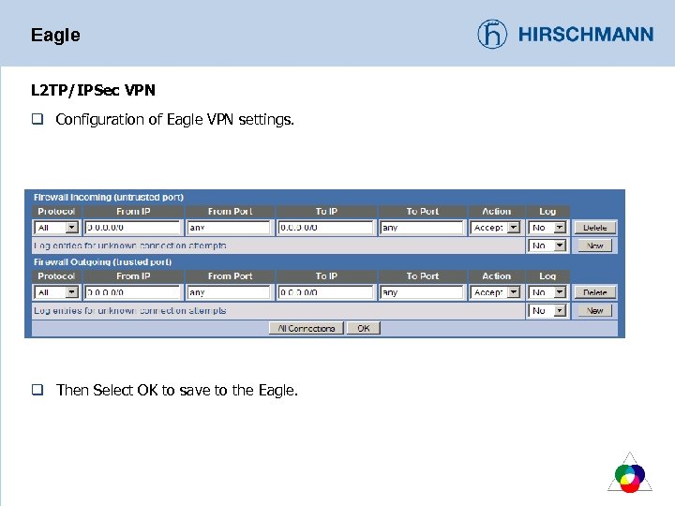Open Protocol dropdown in Firewall Incoming row
The image size is (675, 506).
[x=56, y=227]
